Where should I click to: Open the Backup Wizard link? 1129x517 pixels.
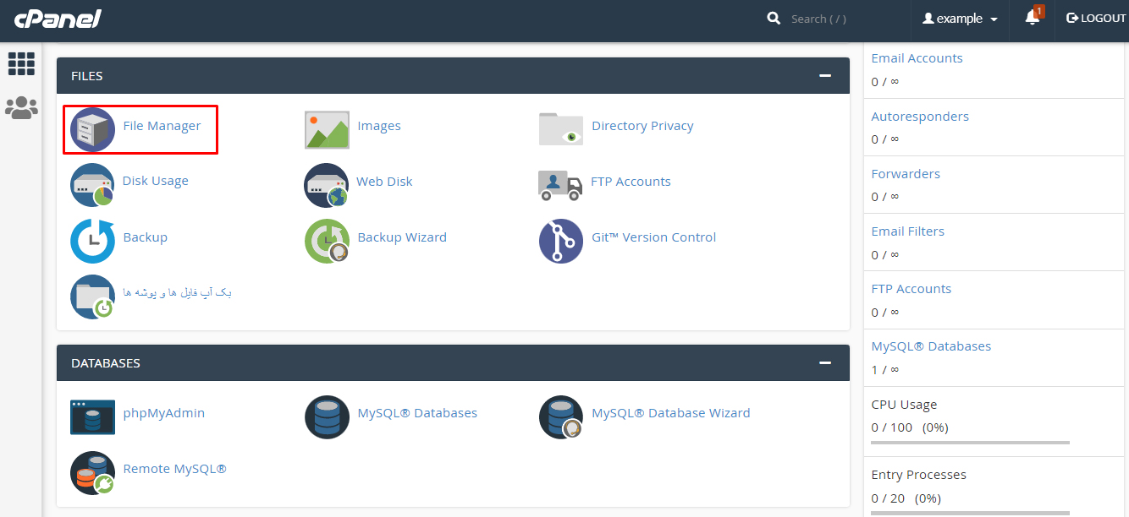click(x=402, y=237)
